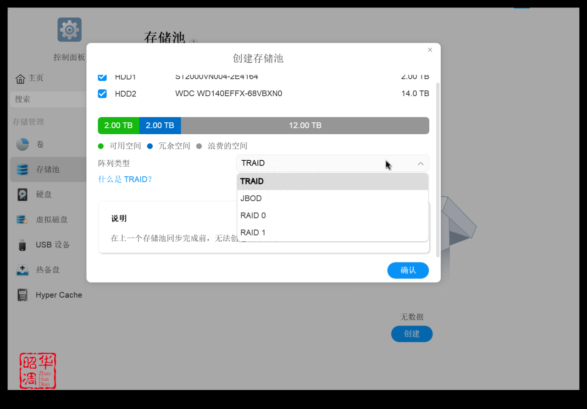587x409 pixels.
Task: Open the 控制面板 settings icon
Action: tap(69, 29)
